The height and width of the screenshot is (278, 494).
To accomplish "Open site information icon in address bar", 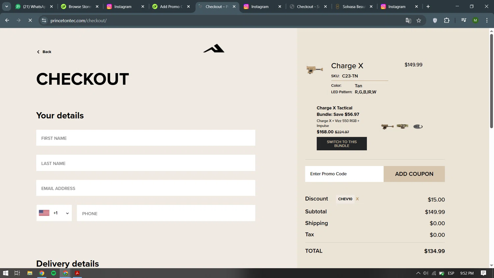I will (44, 20).
